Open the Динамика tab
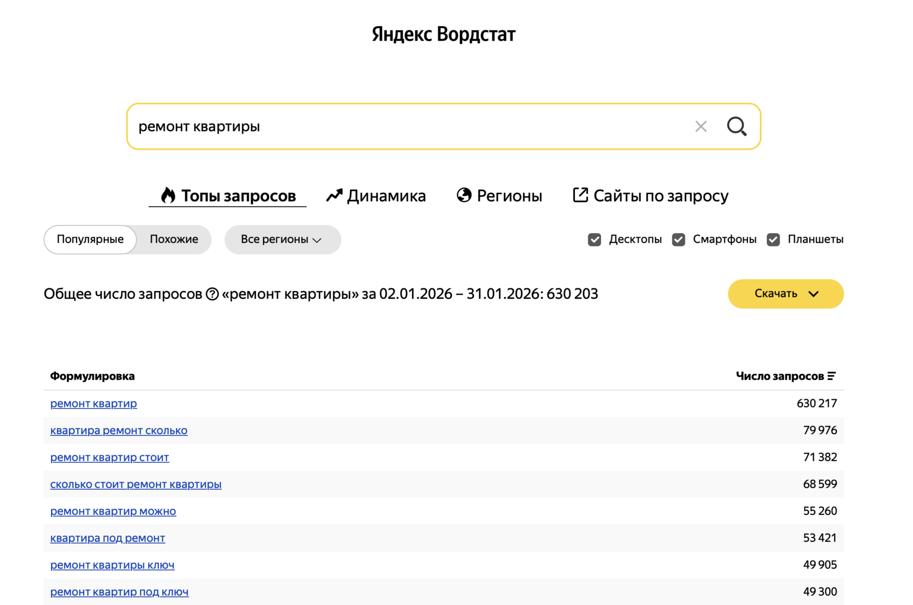This screenshot has width=913, height=605. pyautogui.click(x=386, y=195)
